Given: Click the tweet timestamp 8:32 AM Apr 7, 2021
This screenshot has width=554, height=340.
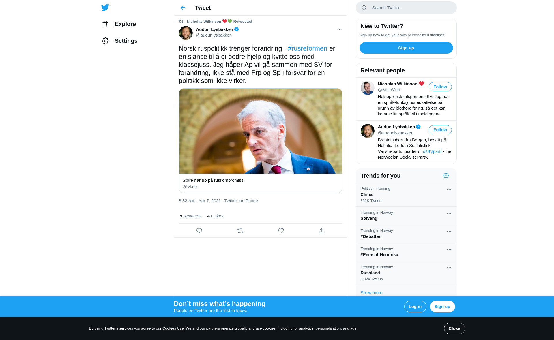Looking at the screenshot, I should 200,201.
